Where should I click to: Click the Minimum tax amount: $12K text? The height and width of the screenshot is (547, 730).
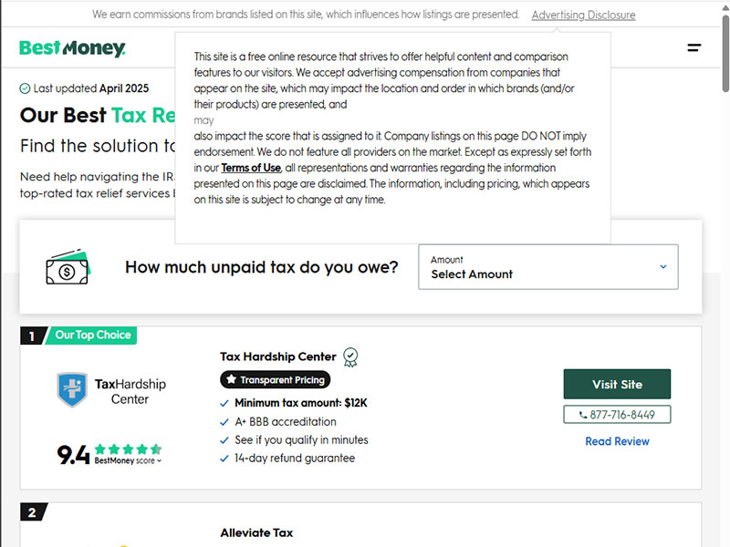click(x=301, y=403)
